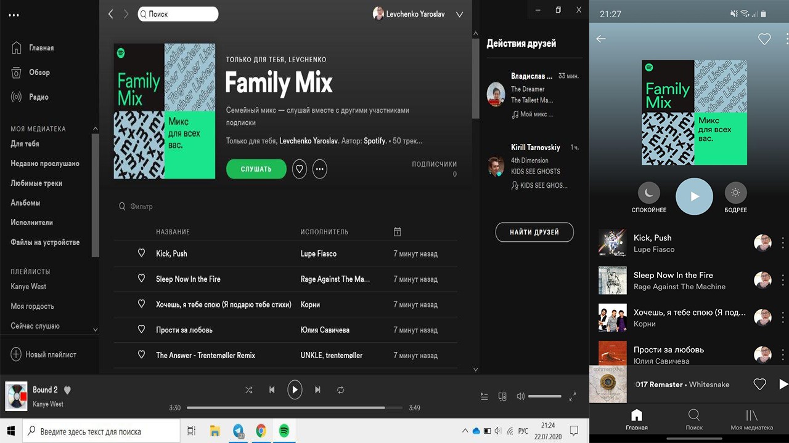Viewport: 789px width, 443px height.
Task: Adjust the volume slider in the player bar
Action: [x=545, y=397]
